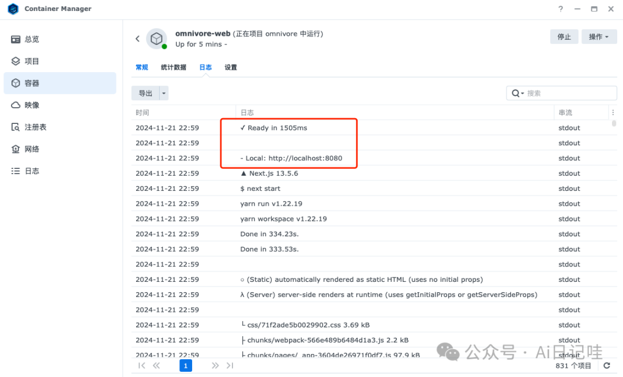Open the 日志 sidebar log section

pyautogui.click(x=59, y=171)
